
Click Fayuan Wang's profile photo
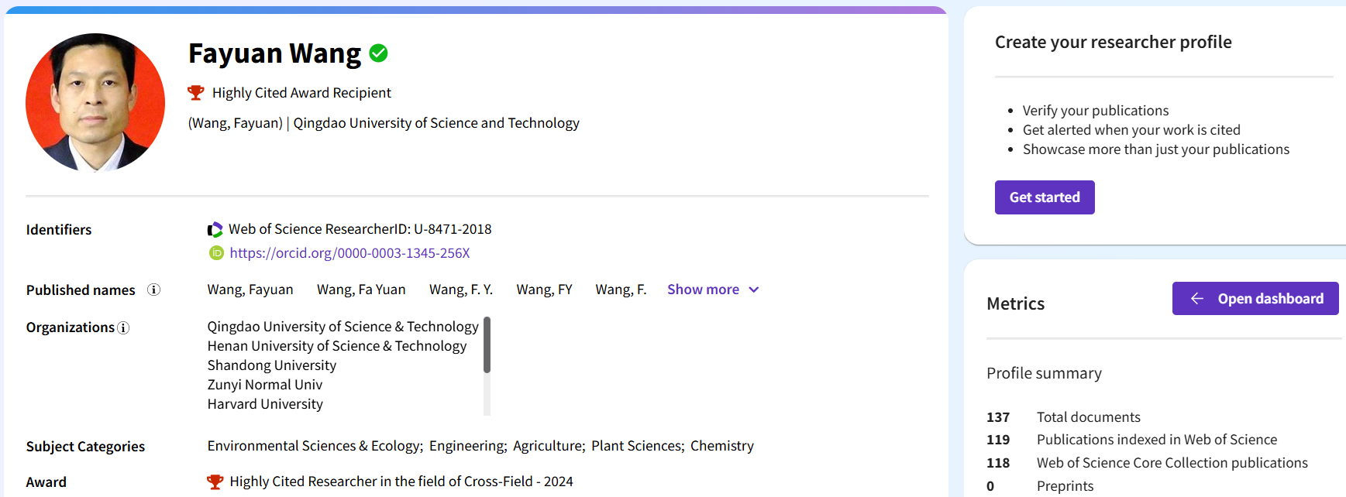tap(95, 102)
